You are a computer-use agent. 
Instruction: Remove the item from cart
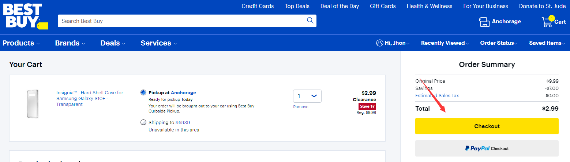(301, 107)
